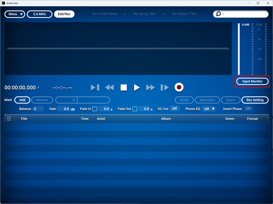Click the Divide button

click(184, 100)
